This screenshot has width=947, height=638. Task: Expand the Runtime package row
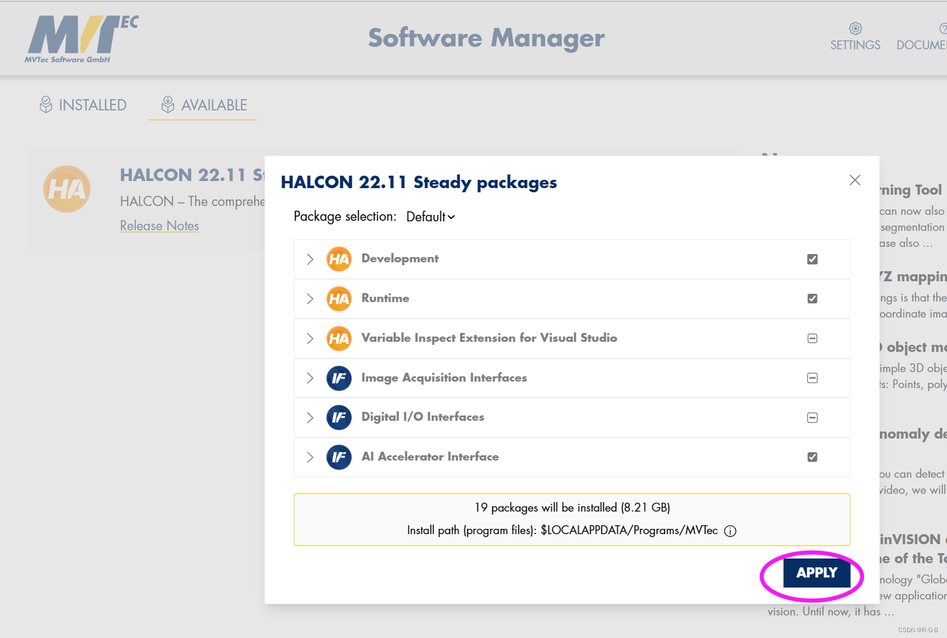[x=310, y=299]
